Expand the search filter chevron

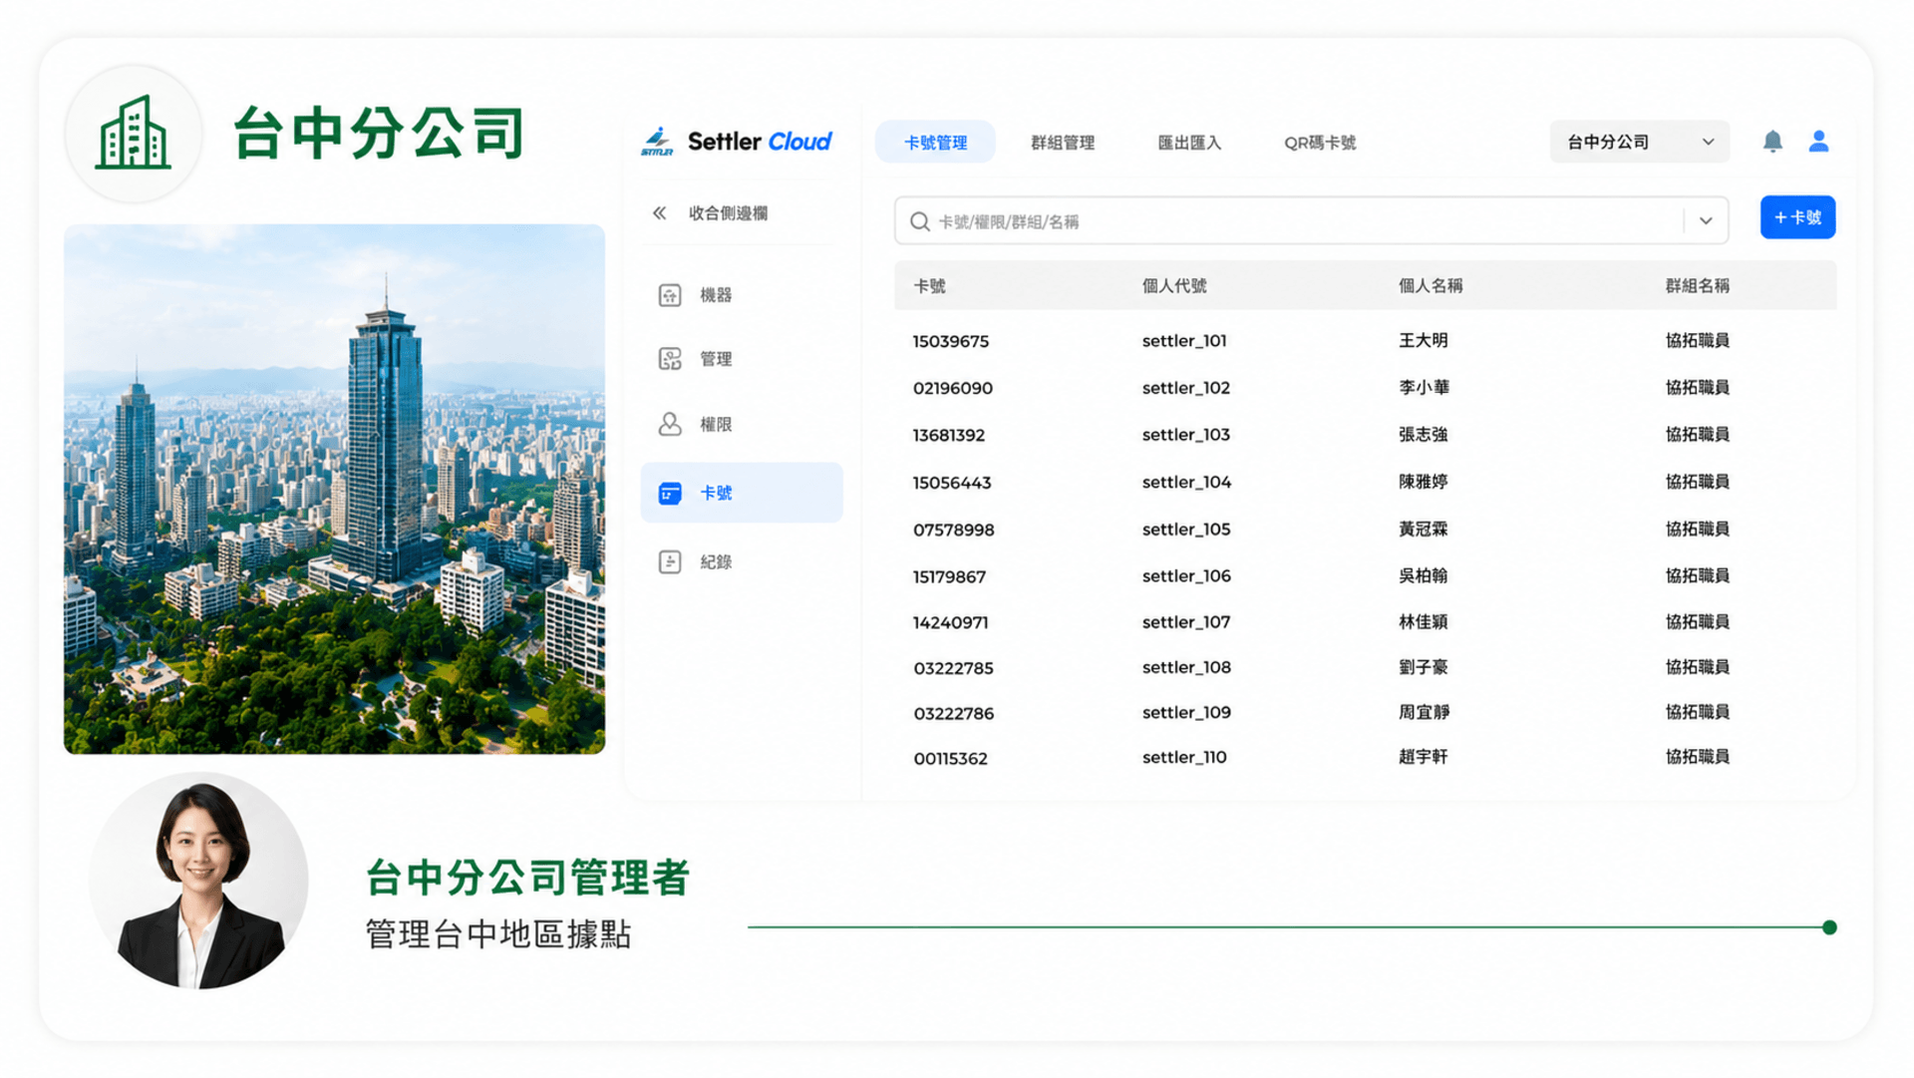click(x=1706, y=221)
